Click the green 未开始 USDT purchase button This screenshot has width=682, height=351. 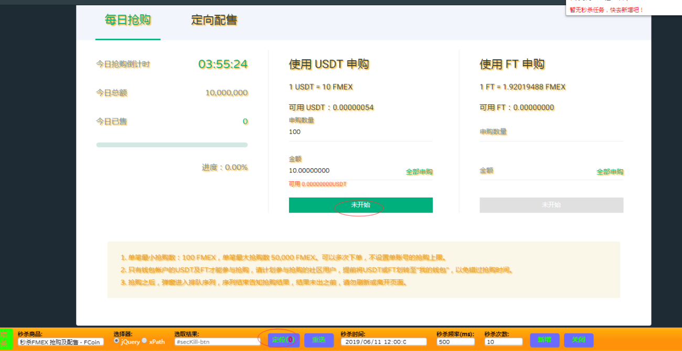(360, 205)
